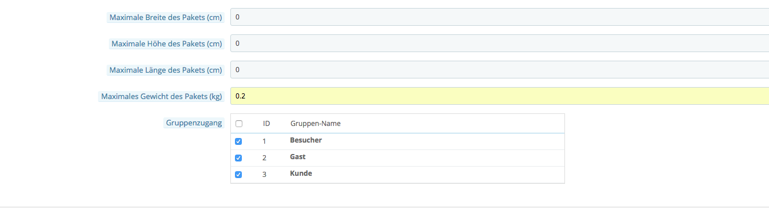Click ID number 1 in the group table
The height and width of the screenshot is (213, 769).
point(265,141)
